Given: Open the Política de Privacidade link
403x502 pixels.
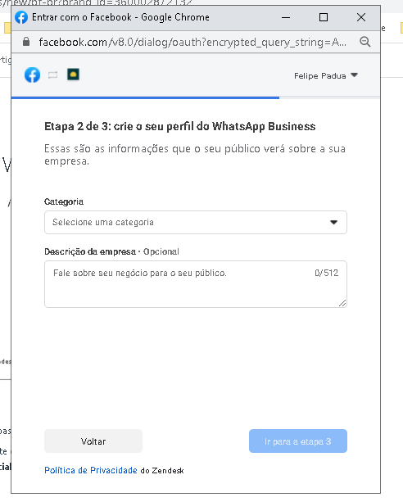Looking at the screenshot, I should pos(91,470).
